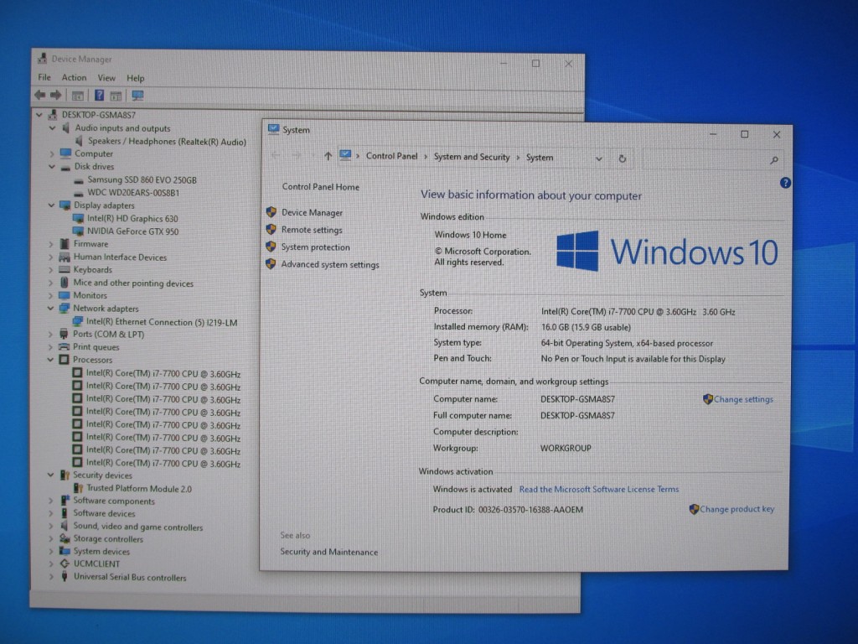Expand the Print queues node
The width and height of the screenshot is (858, 644).
point(51,347)
